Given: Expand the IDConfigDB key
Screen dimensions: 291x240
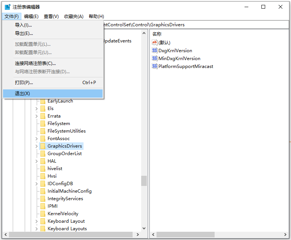Looking at the screenshot, I should click(x=37, y=184).
